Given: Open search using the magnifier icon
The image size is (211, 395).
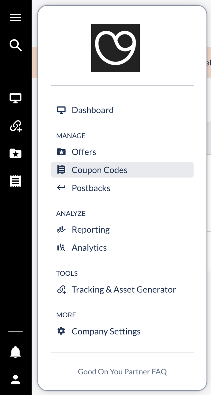Looking at the screenshot, I should click(15, 45).
